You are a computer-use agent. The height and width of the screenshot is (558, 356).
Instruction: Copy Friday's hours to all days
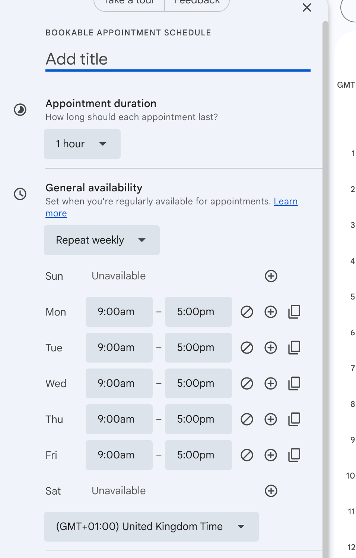tap(294, 455)
